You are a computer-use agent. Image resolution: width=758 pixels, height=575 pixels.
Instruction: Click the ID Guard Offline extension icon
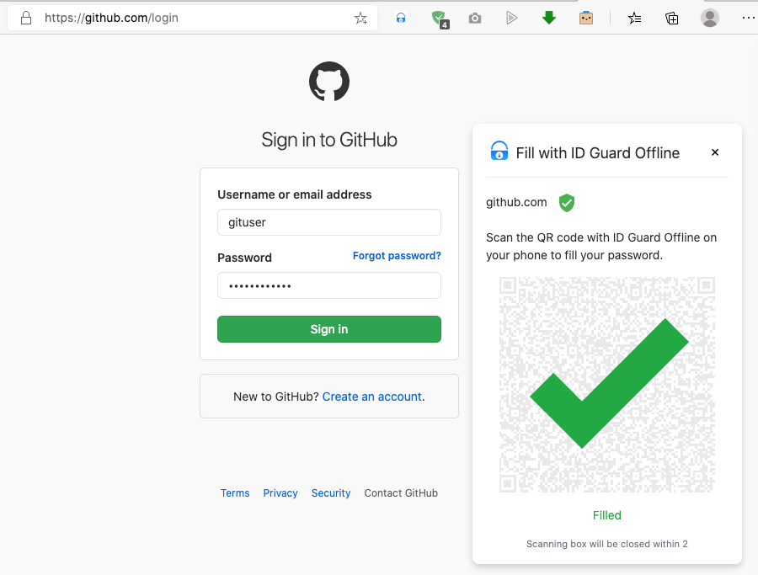pos(401,19)
